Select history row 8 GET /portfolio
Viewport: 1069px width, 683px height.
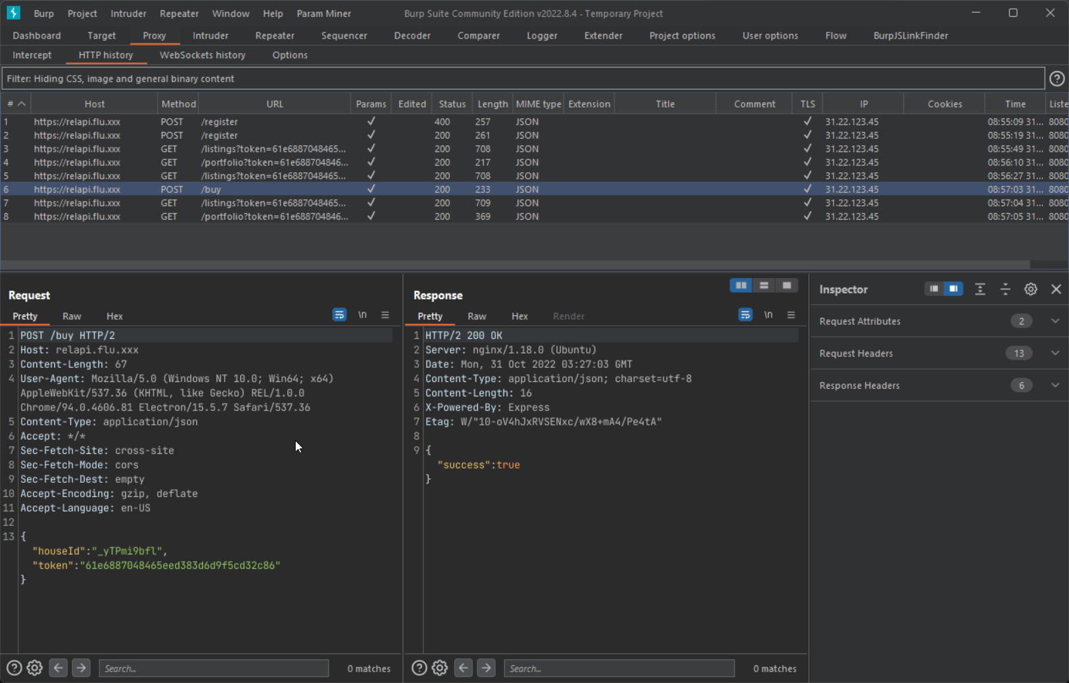tap(534, 216)
